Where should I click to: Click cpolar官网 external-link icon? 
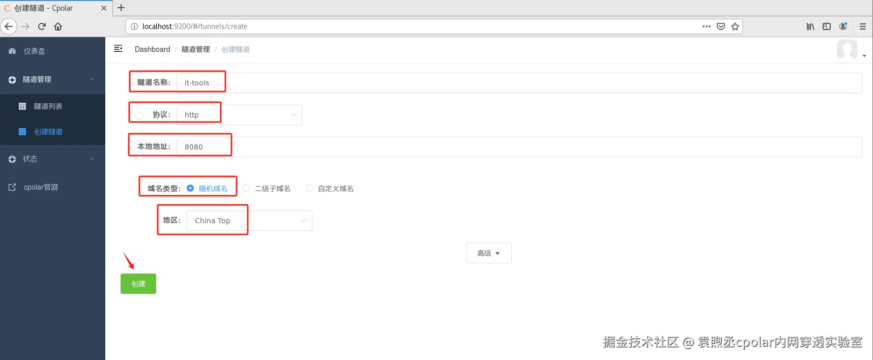12,187
